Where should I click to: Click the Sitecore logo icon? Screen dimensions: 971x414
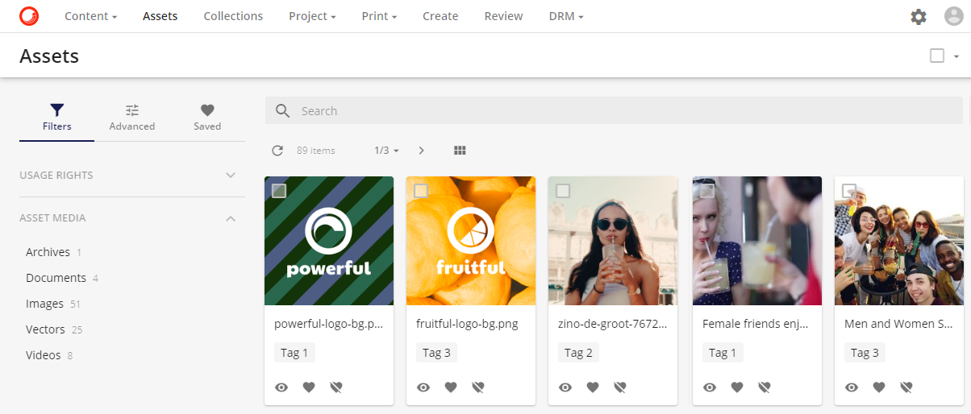point(29,16)
